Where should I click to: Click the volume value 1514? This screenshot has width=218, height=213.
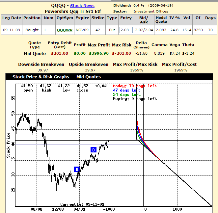click(x=187, y=30)
